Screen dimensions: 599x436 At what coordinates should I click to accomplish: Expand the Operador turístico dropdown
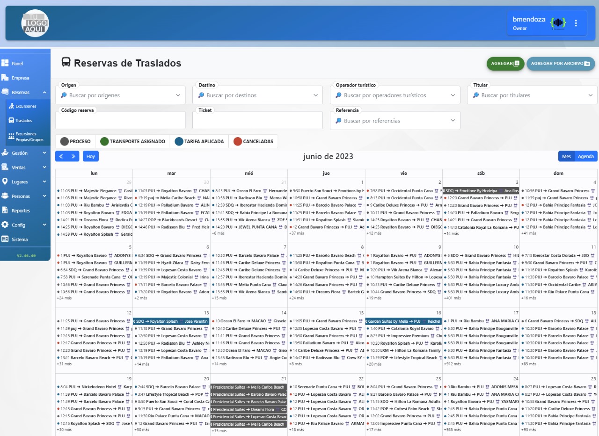tap(394, 95)
